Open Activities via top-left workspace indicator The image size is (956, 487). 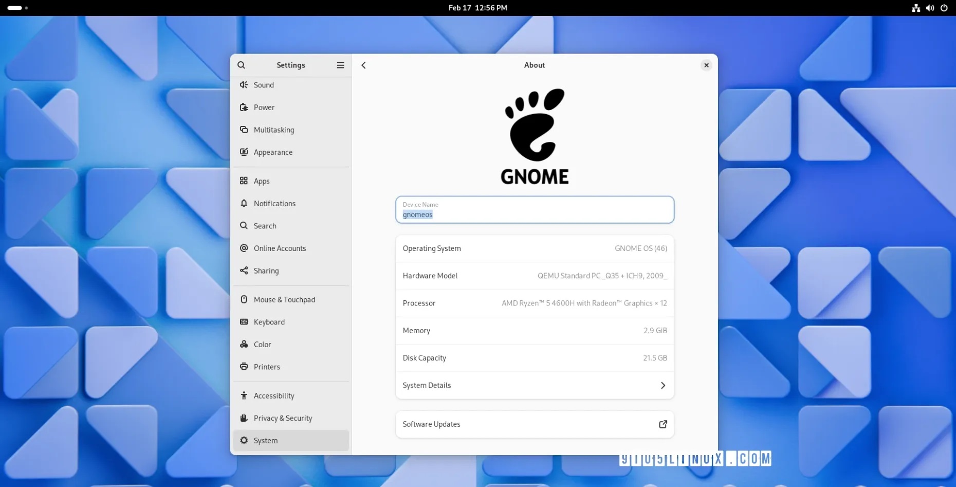click(x=17, y=8)
